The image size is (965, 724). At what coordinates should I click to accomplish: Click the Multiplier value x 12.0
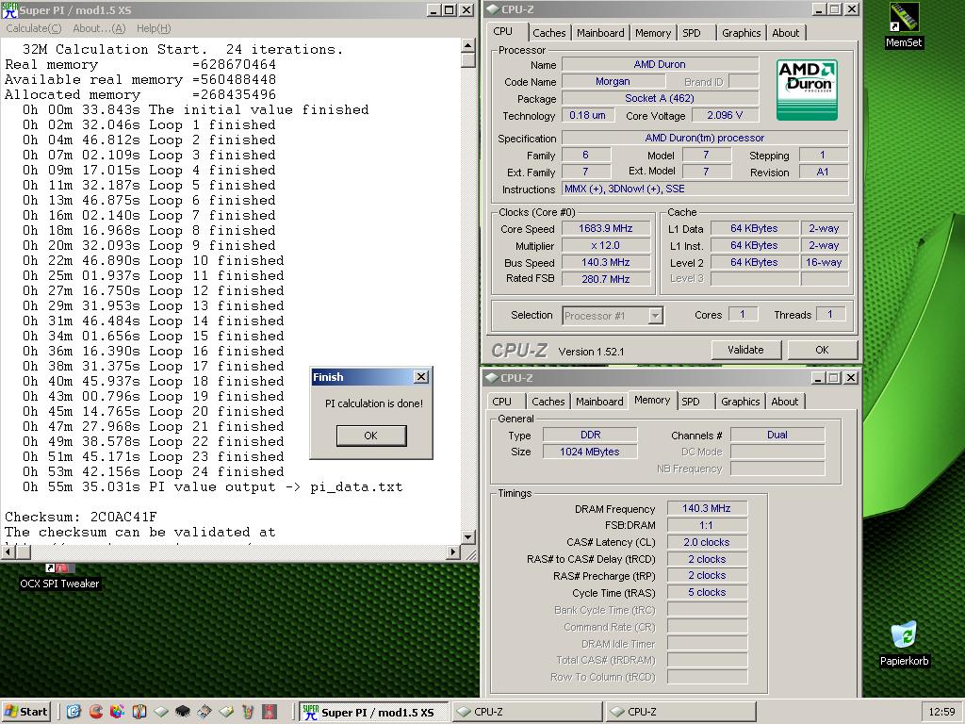tap(606, 246)
